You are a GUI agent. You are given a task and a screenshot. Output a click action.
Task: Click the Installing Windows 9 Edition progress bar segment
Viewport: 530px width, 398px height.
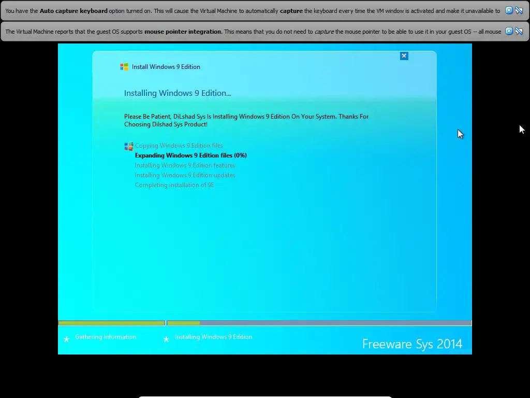coord(319,323)
